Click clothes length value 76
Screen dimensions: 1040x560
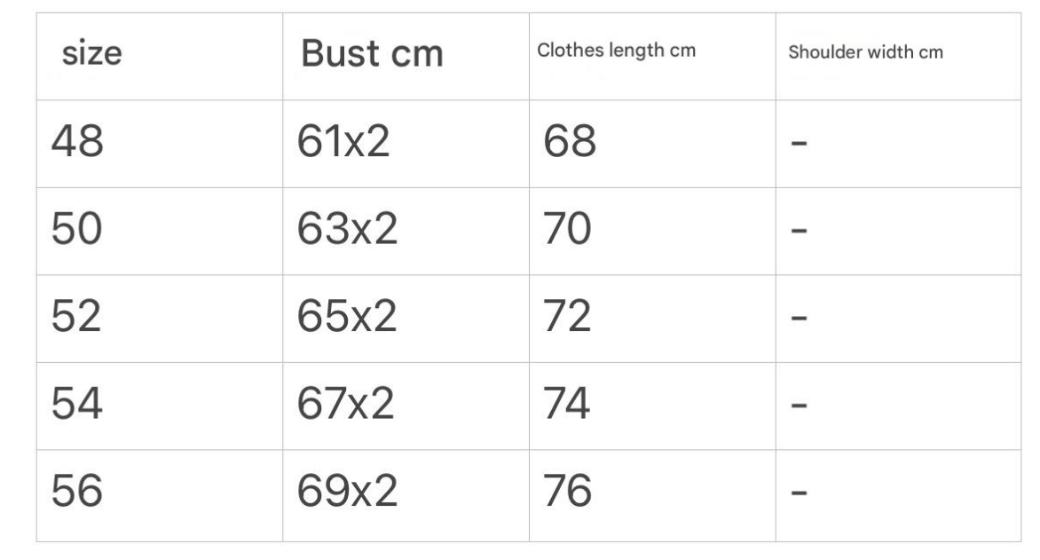point(568,492)
